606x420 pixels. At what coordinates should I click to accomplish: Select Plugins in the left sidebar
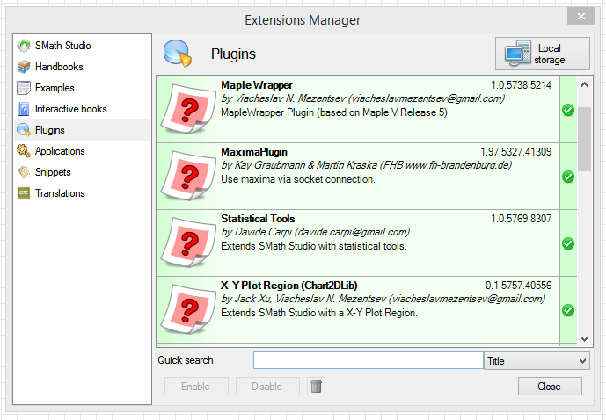[x=49, y=130]
